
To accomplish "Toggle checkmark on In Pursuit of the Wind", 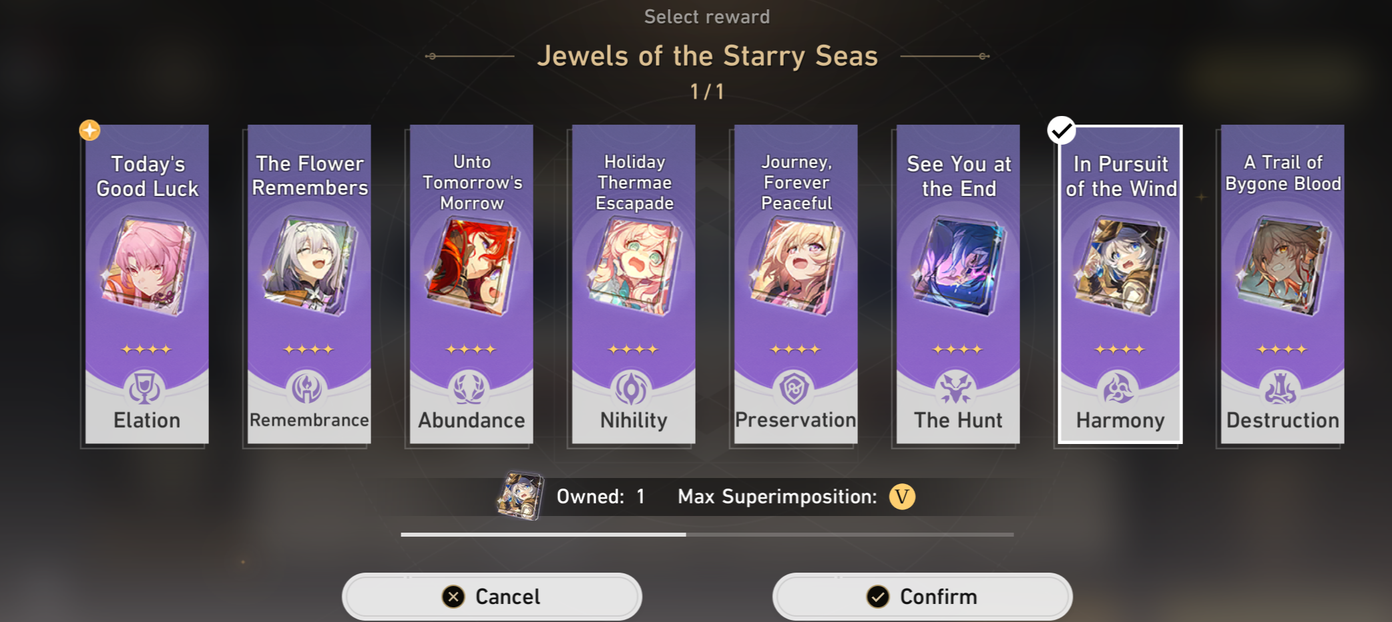I will coord(1062,131).
